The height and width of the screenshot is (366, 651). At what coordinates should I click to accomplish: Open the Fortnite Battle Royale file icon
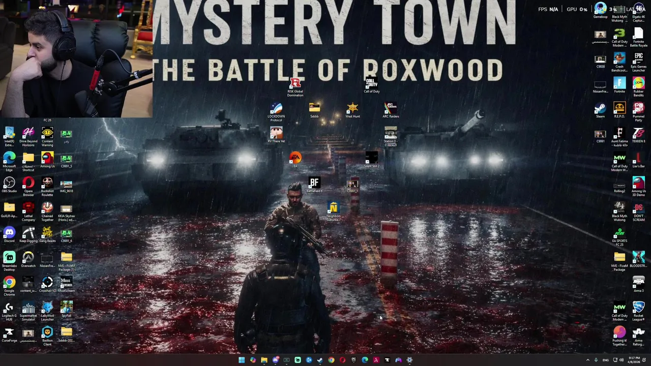point(638,38)
